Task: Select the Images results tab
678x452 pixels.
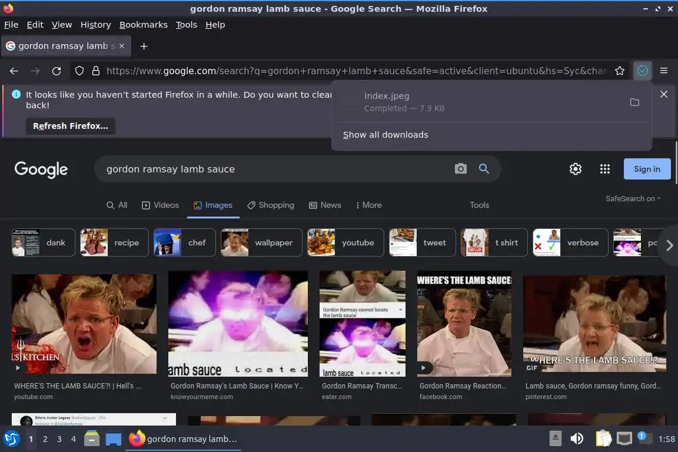Action: point(212,205)
